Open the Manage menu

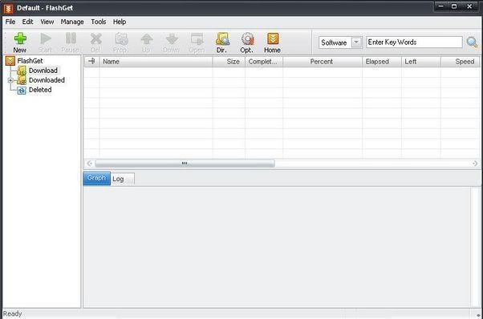72,22
